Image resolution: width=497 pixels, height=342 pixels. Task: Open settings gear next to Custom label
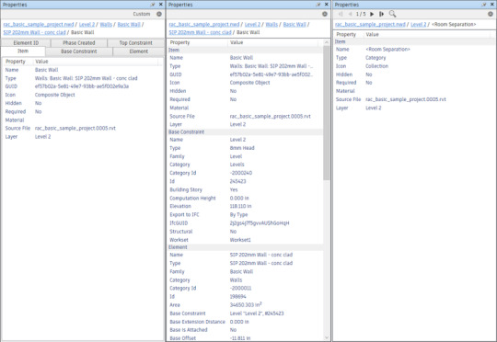pos(159,14)
